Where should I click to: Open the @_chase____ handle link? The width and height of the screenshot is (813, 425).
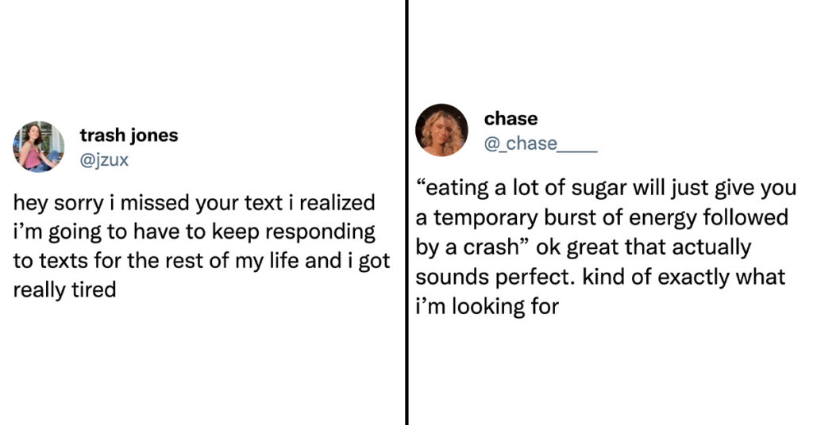coord(540,144)
